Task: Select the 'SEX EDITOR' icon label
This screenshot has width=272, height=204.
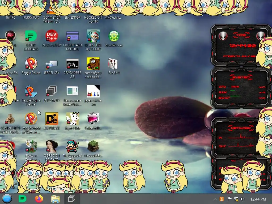Action: pos(72,17)
